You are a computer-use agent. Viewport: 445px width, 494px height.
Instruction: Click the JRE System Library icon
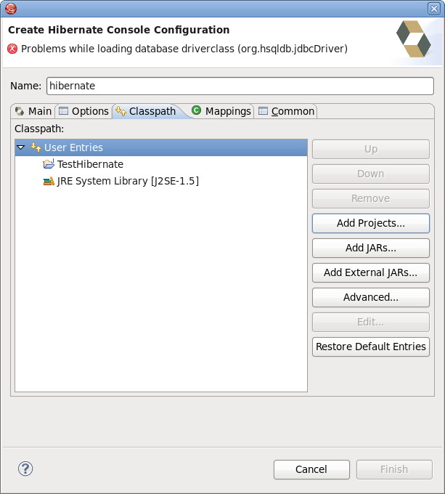pyautogui.click(x=49, y=181)
